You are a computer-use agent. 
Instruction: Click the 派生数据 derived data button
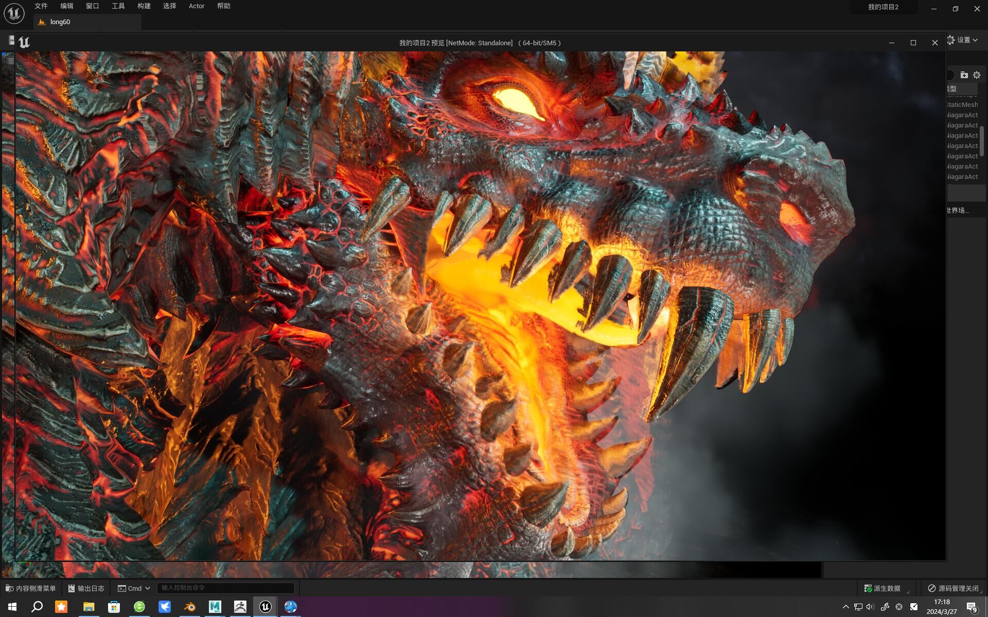point(883,588)
